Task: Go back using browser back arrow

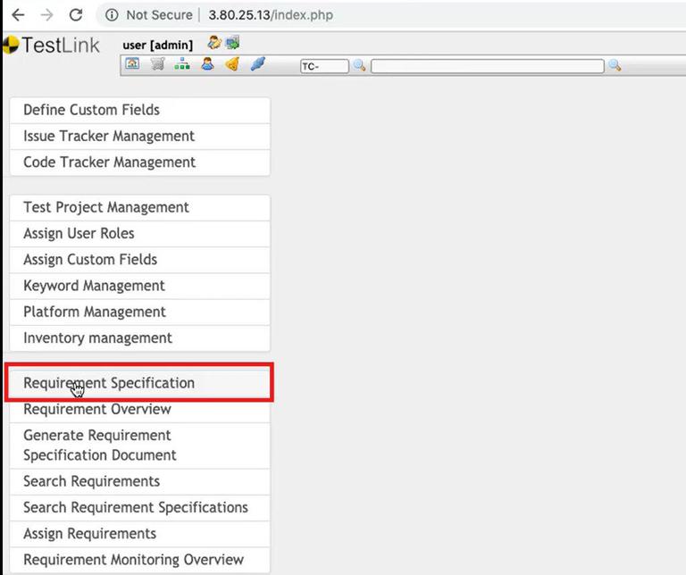Action: 19,15
